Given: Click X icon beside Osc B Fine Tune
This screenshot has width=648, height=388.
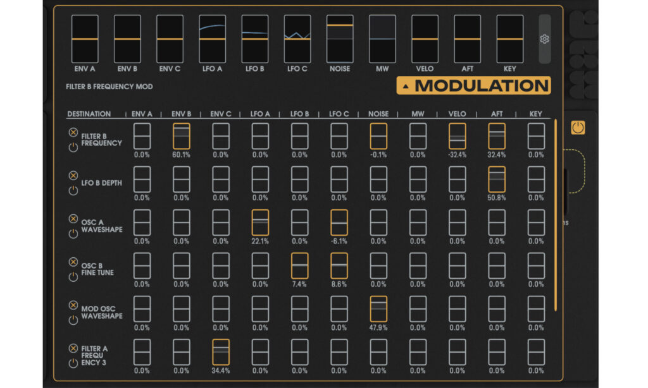Looking at the screenshot, I should 73,262.
